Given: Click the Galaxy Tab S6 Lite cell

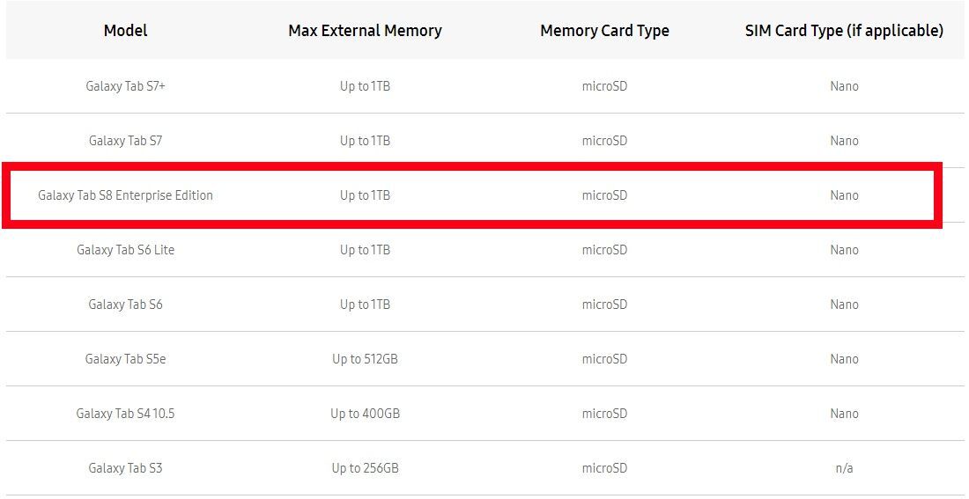Looking at the screenshot, I should 125,250.
